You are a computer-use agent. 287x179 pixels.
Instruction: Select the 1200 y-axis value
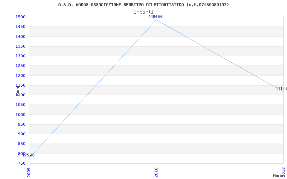point(20,76)
